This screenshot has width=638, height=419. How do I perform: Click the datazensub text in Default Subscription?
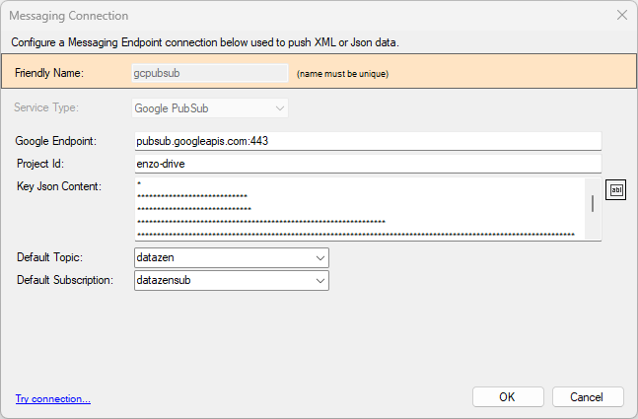click(x=164, y=280)
